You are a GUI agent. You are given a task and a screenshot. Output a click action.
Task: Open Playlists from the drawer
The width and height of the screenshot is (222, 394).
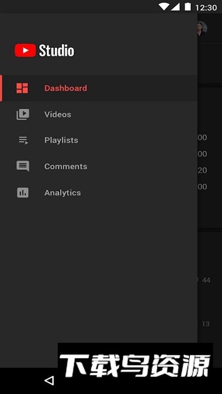click(x=99, y=140)
